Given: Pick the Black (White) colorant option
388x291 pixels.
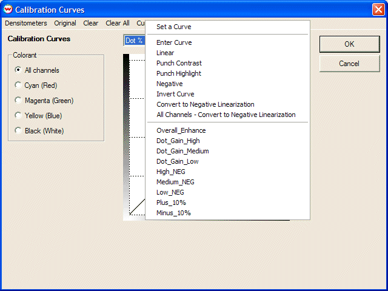Looking at the screenshot, I should pos(18,131).
